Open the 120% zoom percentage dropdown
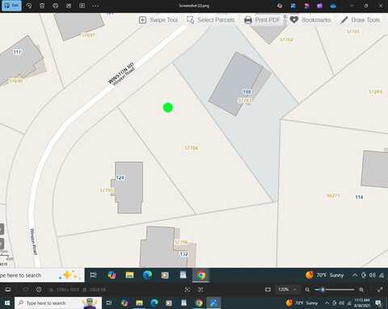The width and height of the screenshot is (388, 309). click(x=287, y=290)
